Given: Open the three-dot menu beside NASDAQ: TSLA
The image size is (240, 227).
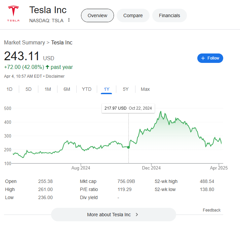Looking at the screenshot, I should click(x=69, y=20).
